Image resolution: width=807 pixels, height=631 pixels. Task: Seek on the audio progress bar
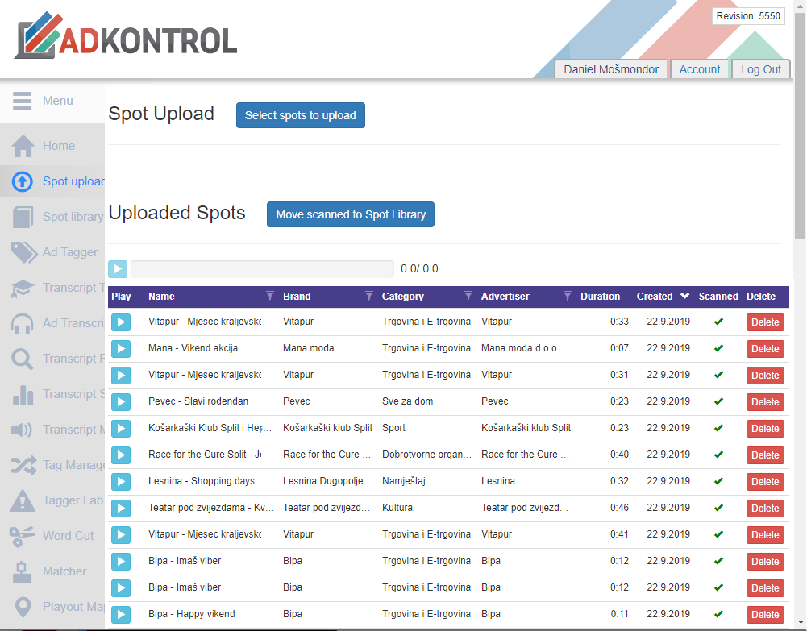pyautogui.click(x=263, y=269)
